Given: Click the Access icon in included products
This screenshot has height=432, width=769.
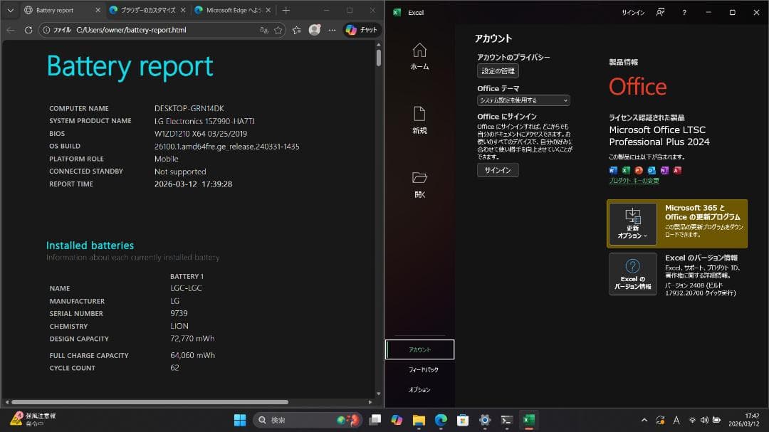Looking at the screenshot, I should [677, 171].
